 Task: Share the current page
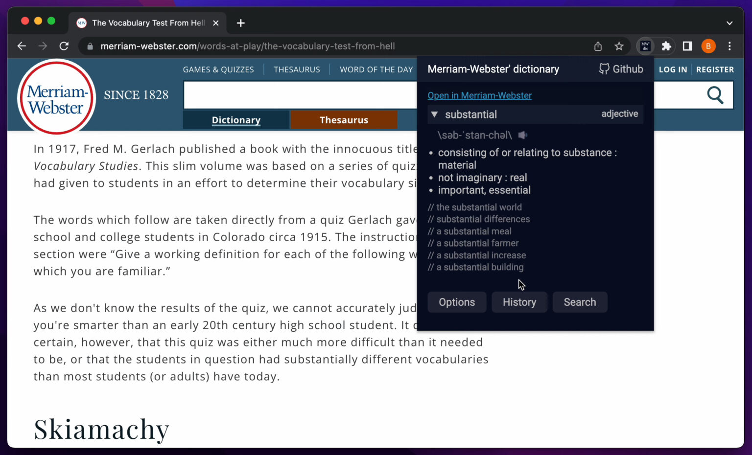[x=598, y=46]
